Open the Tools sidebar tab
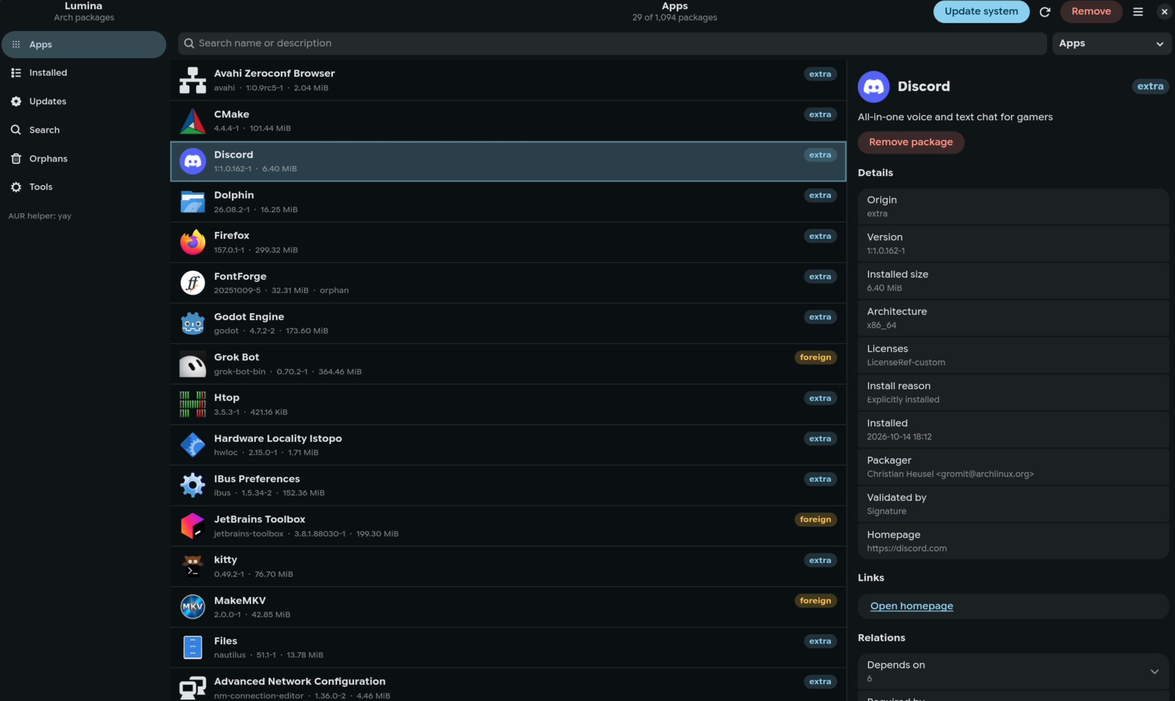1175x701 pixels. tap(84, 187)
